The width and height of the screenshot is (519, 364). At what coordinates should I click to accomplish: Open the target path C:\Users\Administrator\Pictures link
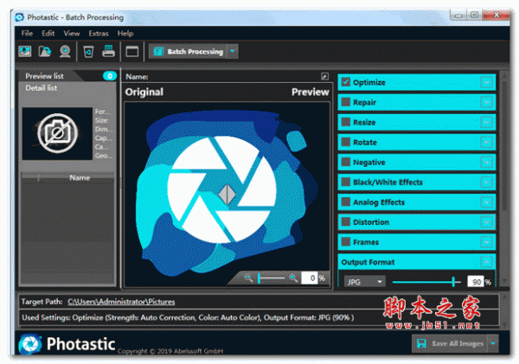(x=121, y=302)
